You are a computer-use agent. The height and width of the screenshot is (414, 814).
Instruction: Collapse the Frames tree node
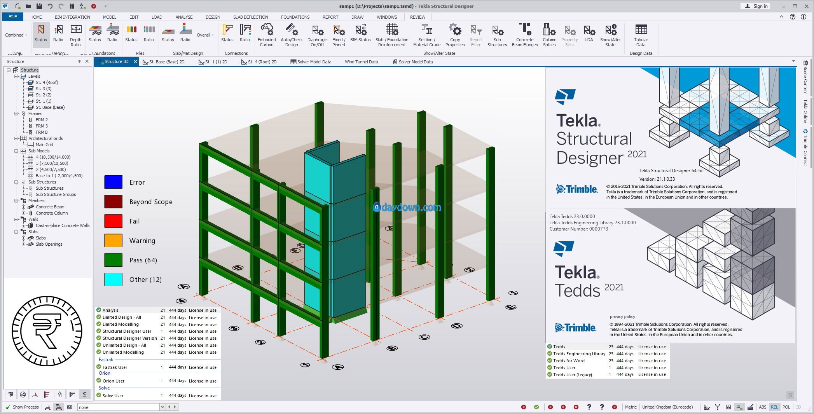(16, 114)
